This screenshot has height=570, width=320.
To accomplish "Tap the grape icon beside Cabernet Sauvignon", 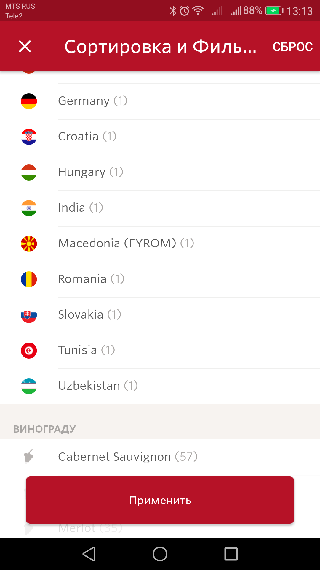I will [29, 456].
